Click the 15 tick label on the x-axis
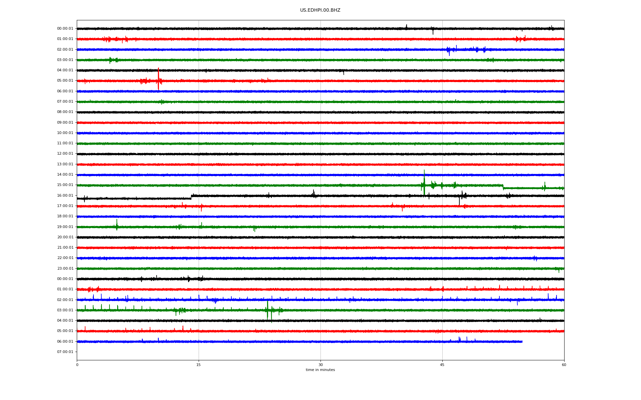 199,365
